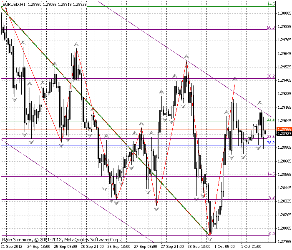Viewport: 292px width, 250px height.
Task: Click price axis value 1.29765
Action: pos(284,40)
